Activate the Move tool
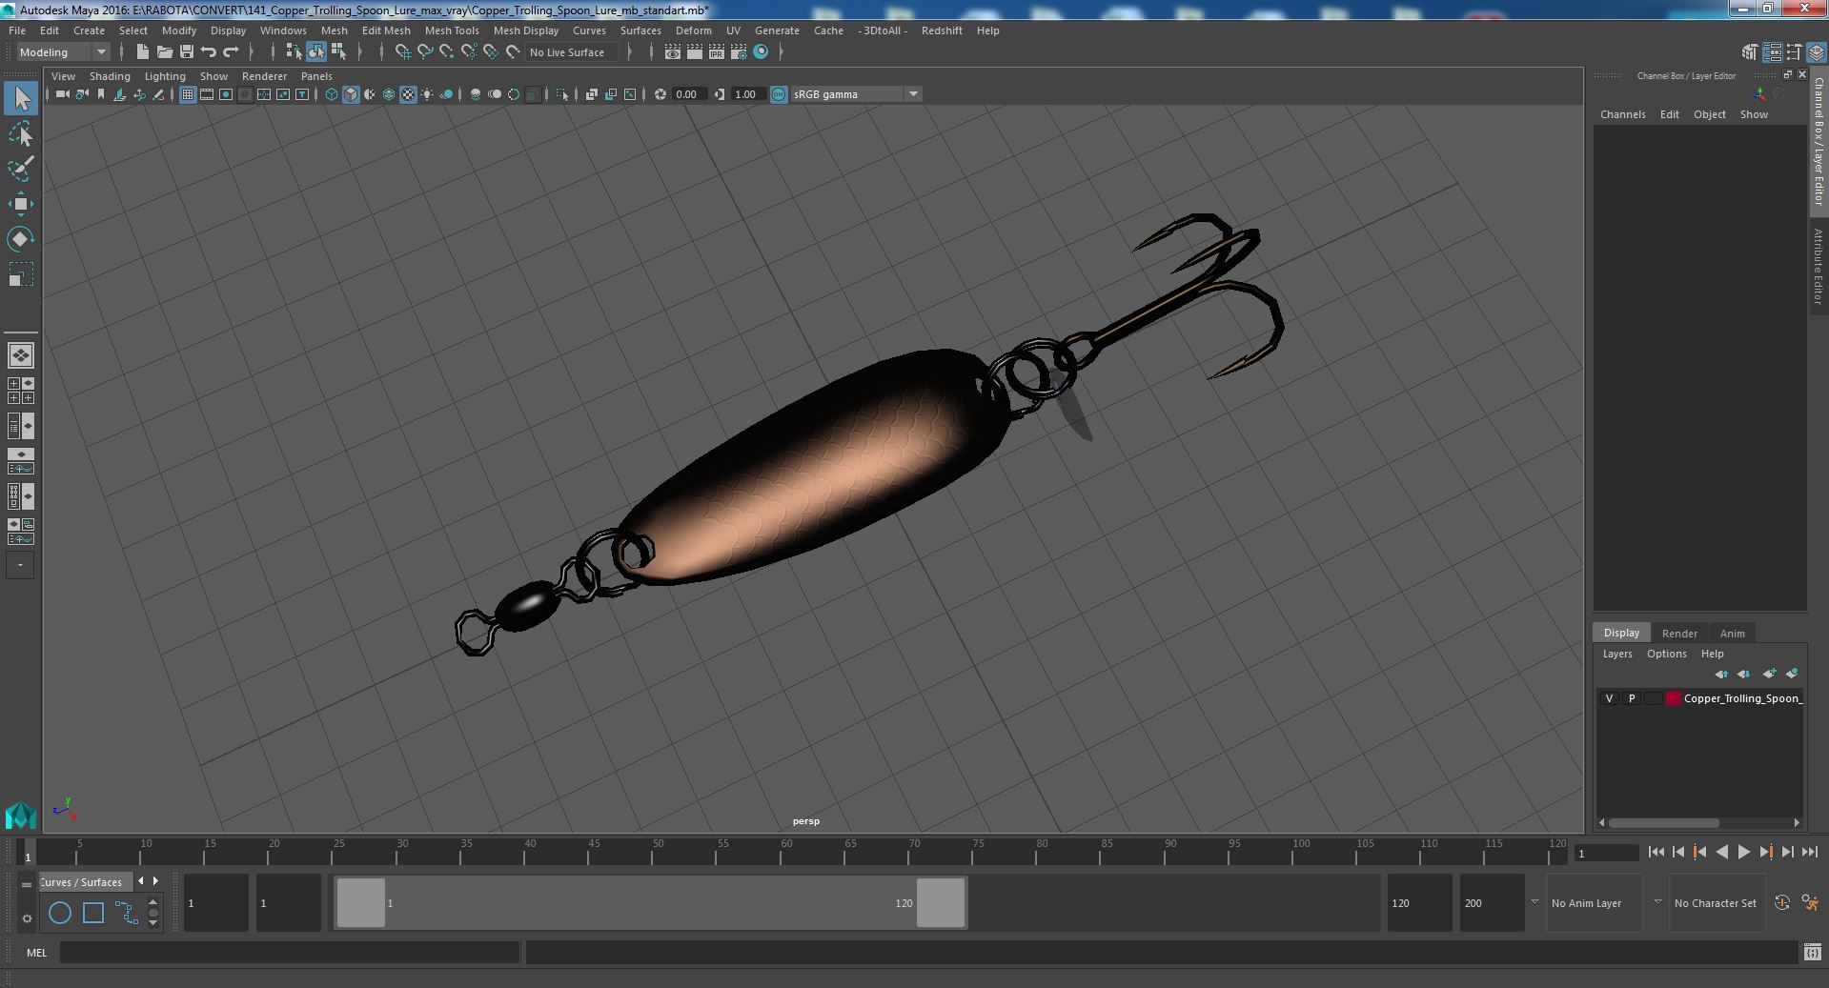The height and width of the screenshot is (988, 1829). click(x=21, y=203)
